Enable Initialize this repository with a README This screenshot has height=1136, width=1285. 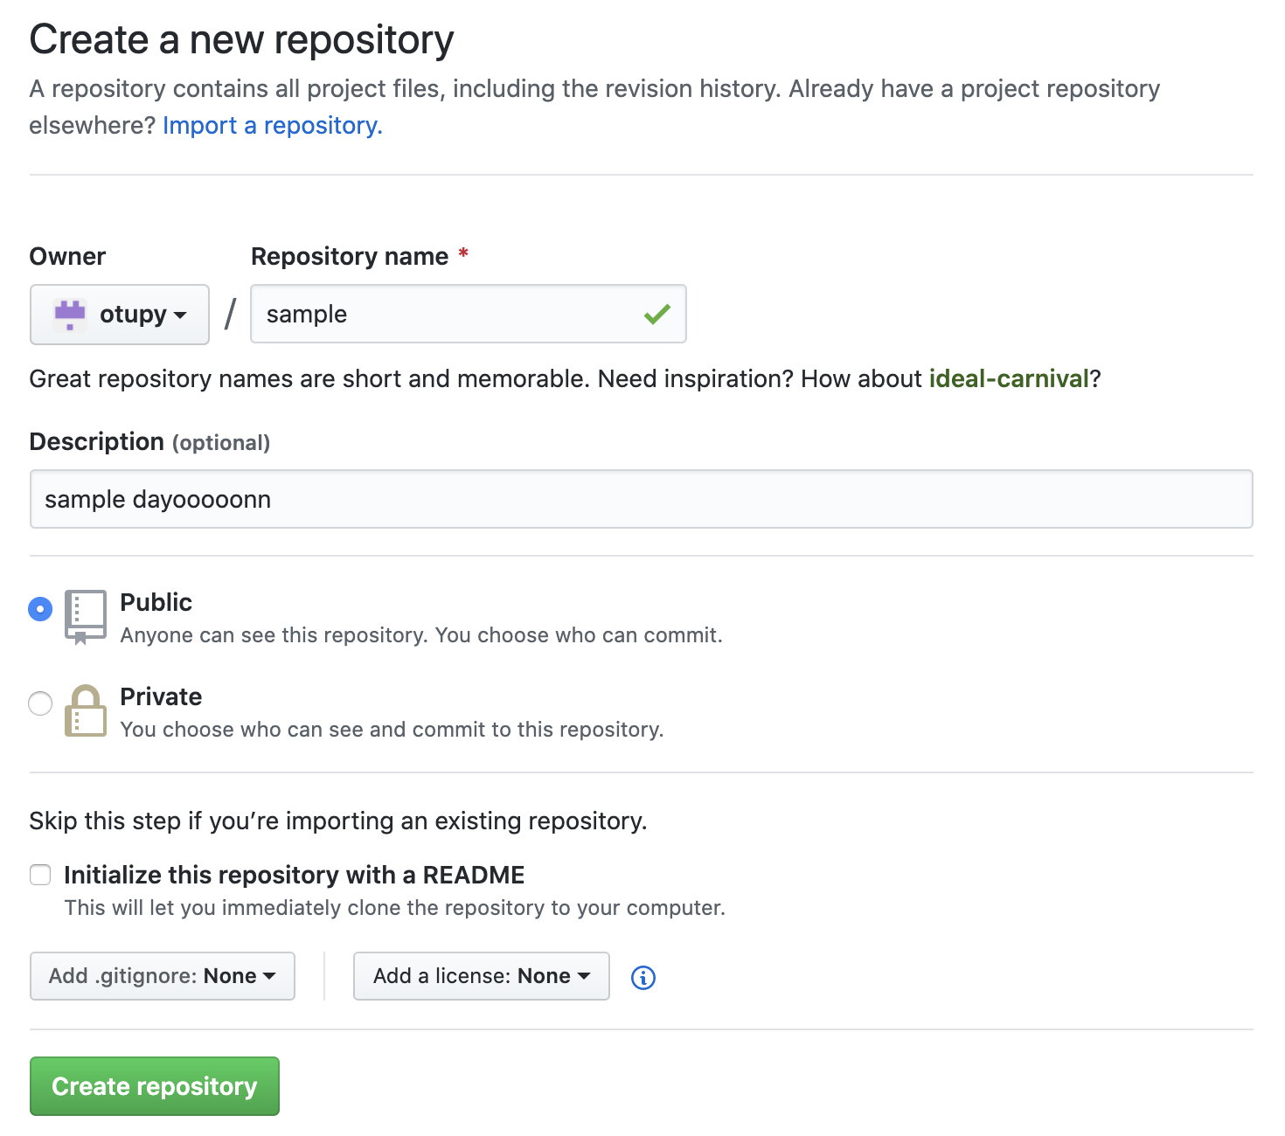(40, 875)
